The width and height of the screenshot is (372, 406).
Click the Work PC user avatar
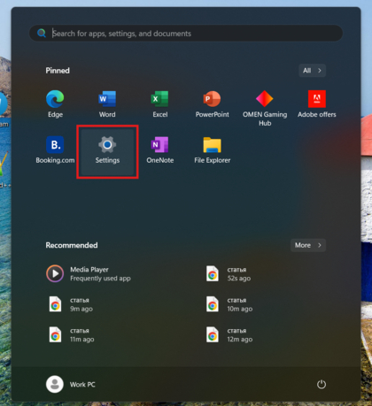tap(55, 384)
